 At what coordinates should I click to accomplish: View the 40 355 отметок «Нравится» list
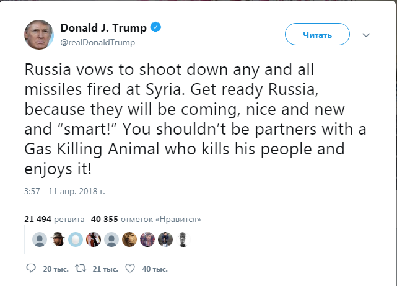tap(146, 219)
